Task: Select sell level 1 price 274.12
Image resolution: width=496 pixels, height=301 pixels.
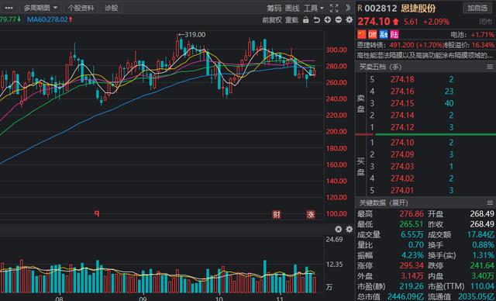Action: pyautogui.click(x=402, y=127)
